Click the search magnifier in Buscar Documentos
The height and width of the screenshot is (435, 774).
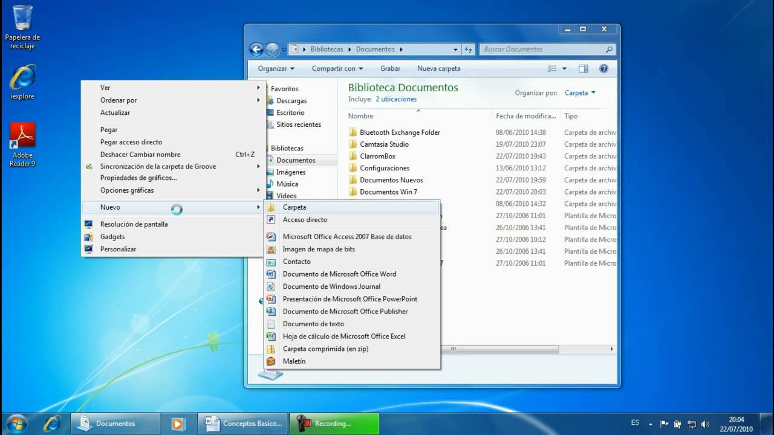coord(609,50)
